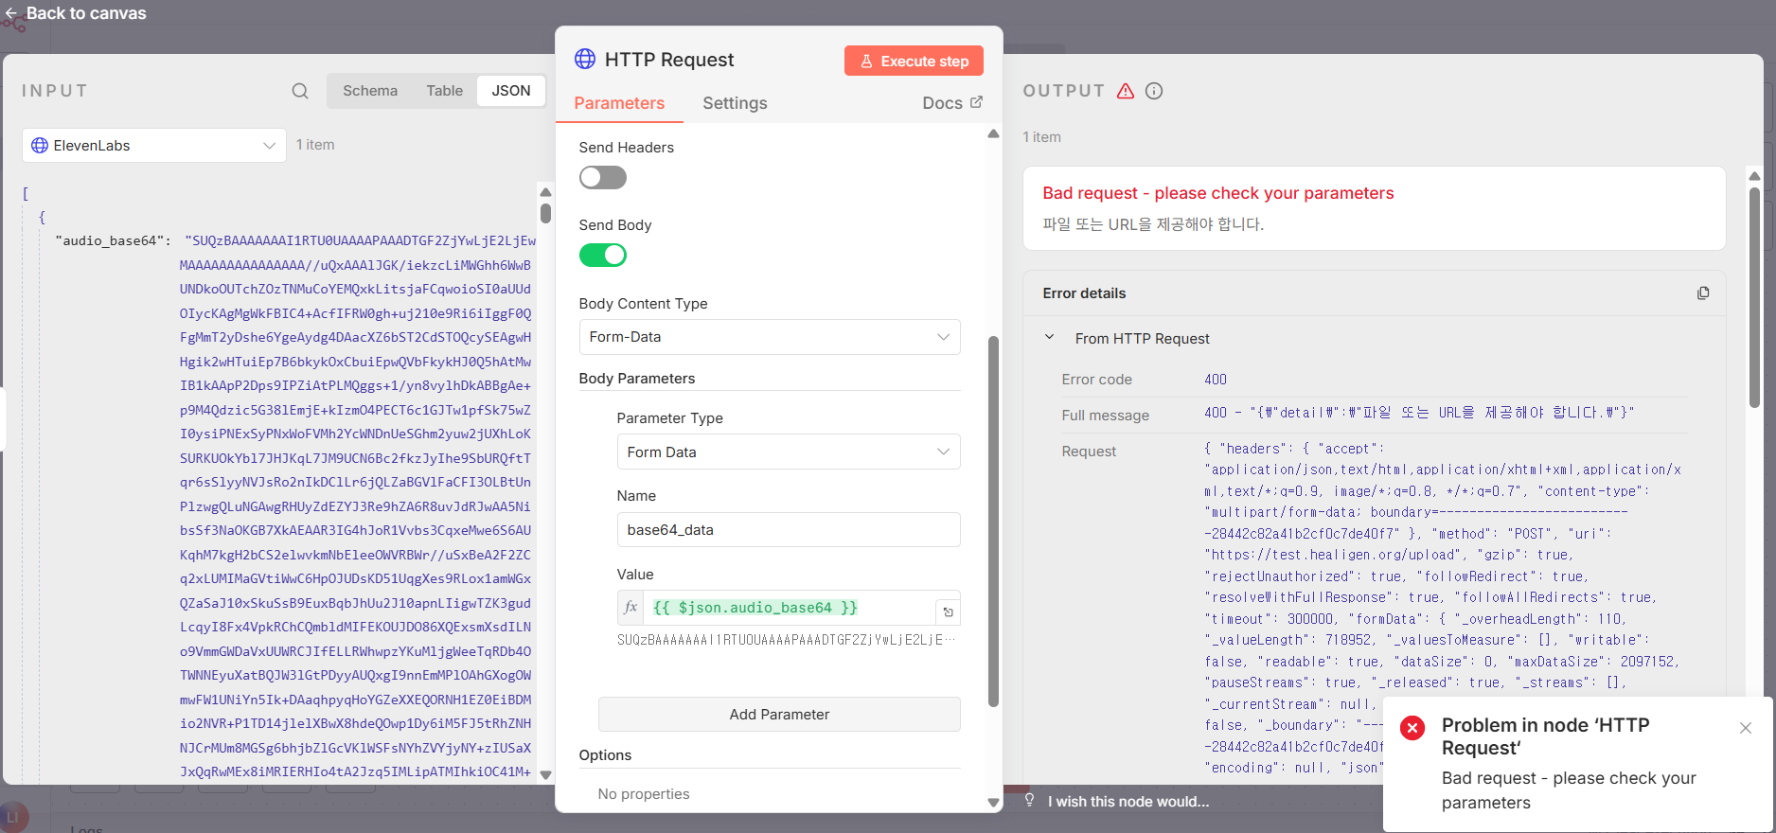The height and width of the screenshot is (833, 1776).
Task: Click the Back to canvas arrow
Action: [11, 13]
